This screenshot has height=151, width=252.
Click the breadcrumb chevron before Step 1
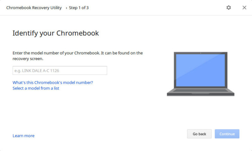66,8
